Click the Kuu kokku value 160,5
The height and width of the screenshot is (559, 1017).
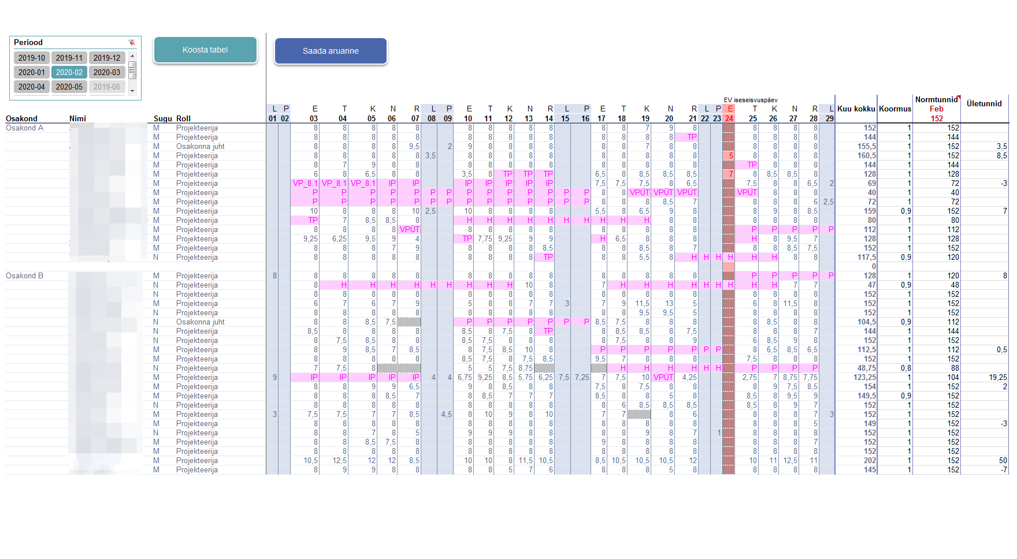pos(867,155)
